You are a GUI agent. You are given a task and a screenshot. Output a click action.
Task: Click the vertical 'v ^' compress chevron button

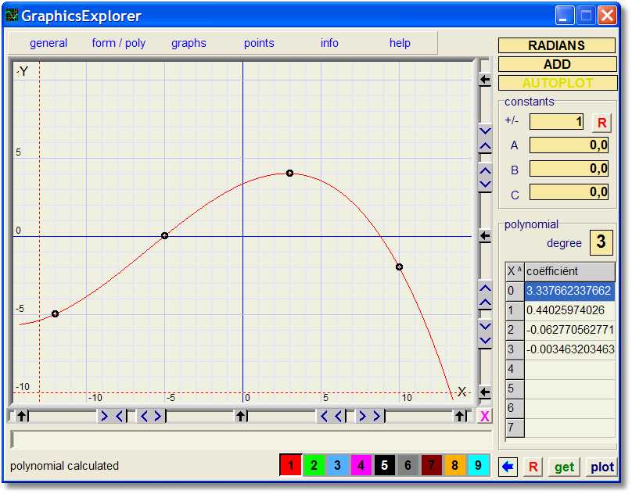click(x=485, y=138)
